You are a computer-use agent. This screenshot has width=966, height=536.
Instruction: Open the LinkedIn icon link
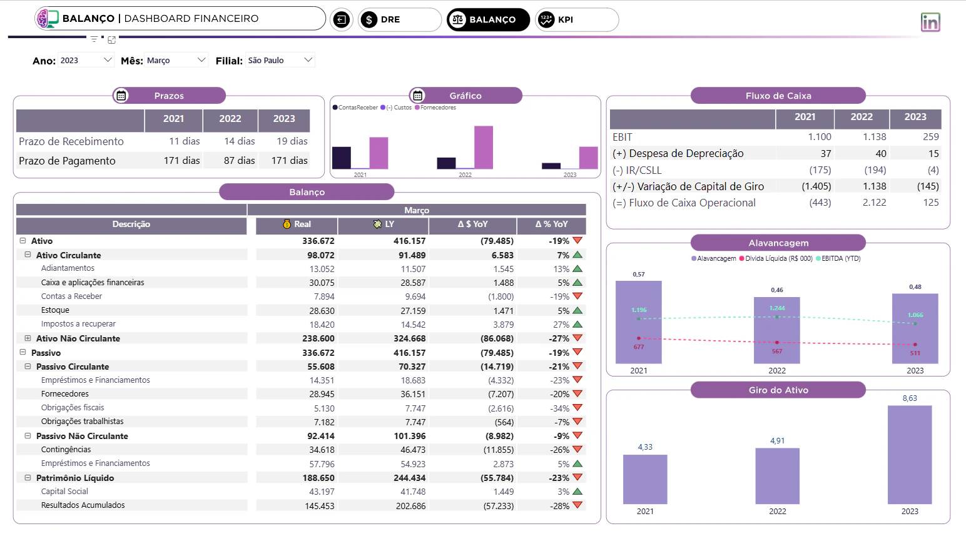[x=930, y=23]
